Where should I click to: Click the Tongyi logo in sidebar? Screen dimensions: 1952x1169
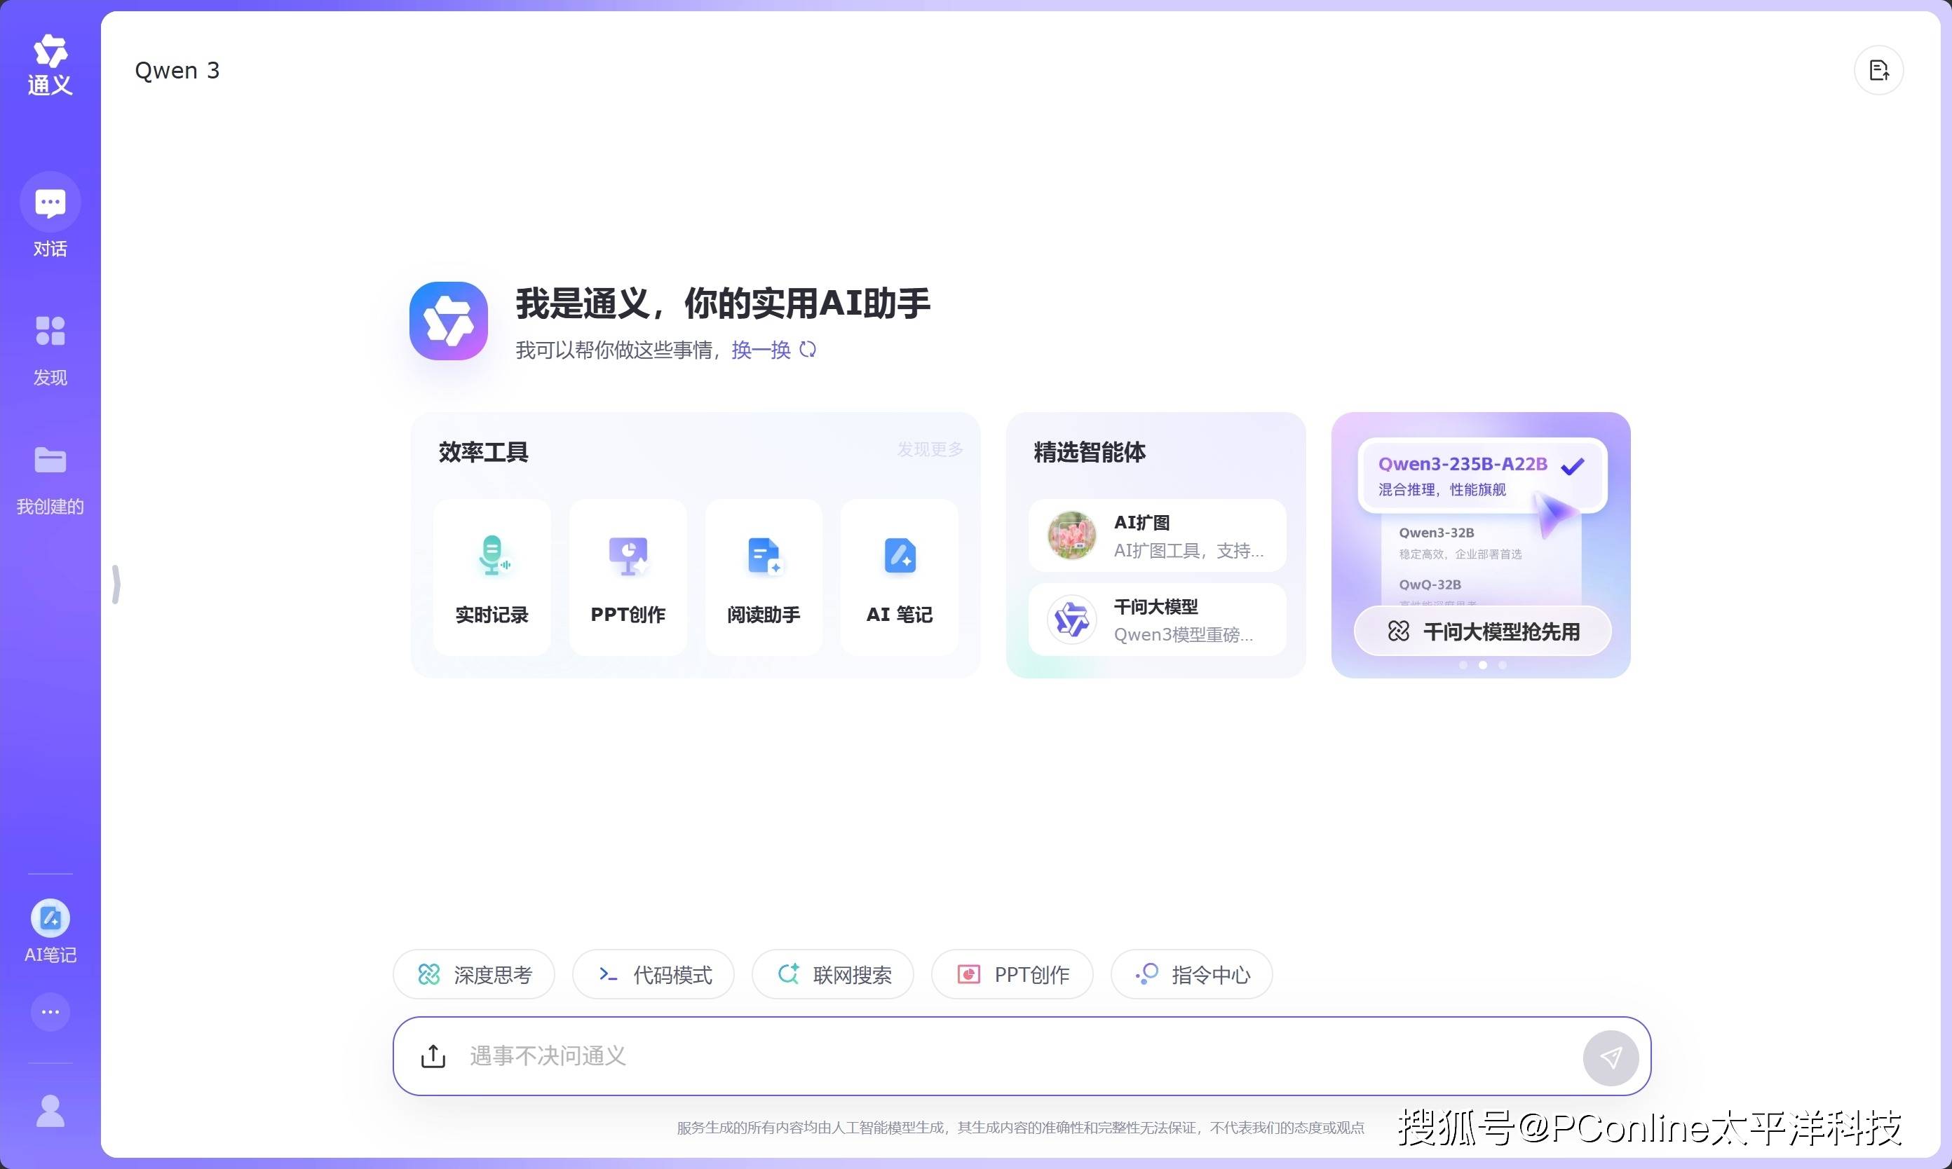point(50,64)
